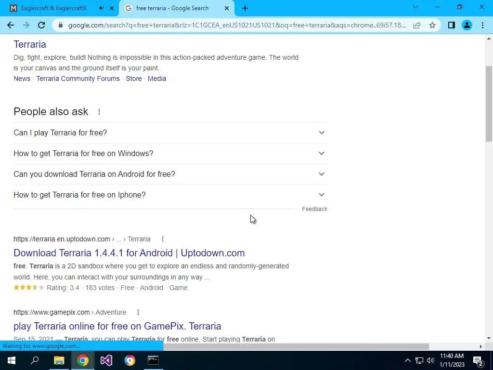This screenshot has width=493, height=370.
Task: Open the GamePix result options dots
Action: (138, 312)
